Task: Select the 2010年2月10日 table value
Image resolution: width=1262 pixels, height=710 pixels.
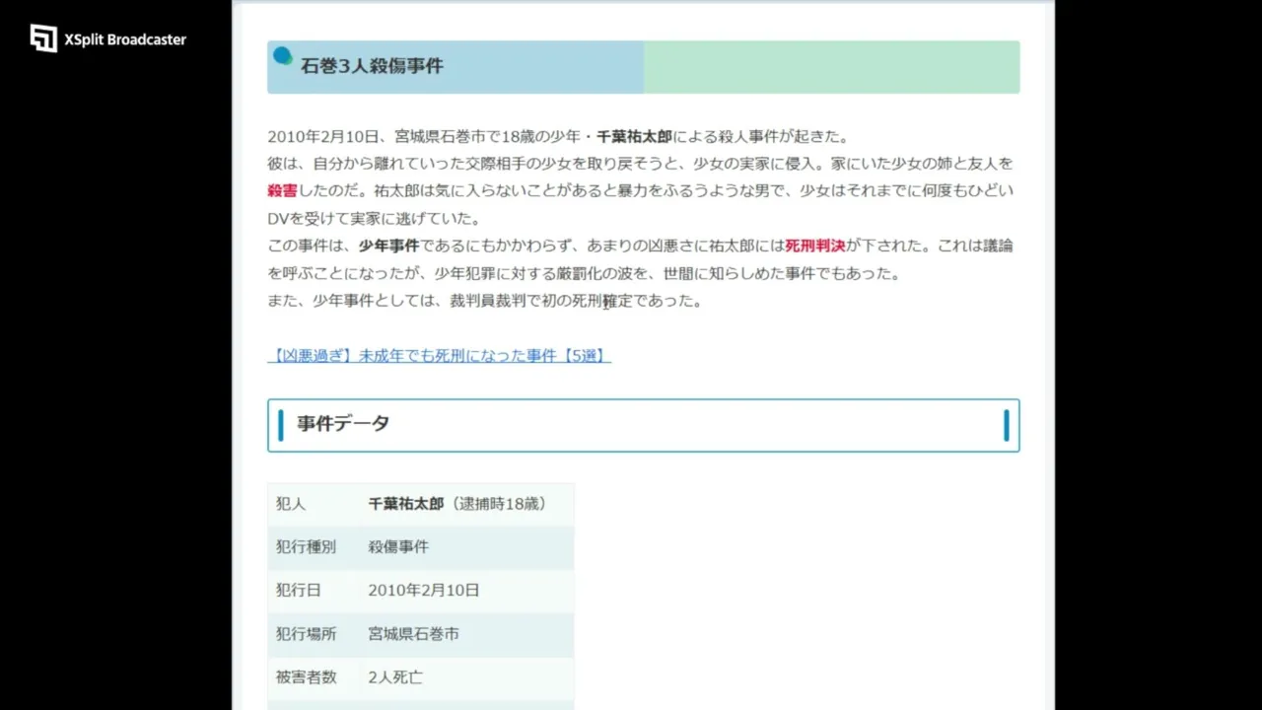Action: click(424, 591)
